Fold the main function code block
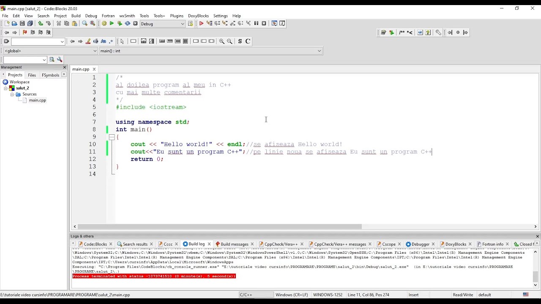541x304 pixels. [x=112, y=137]
